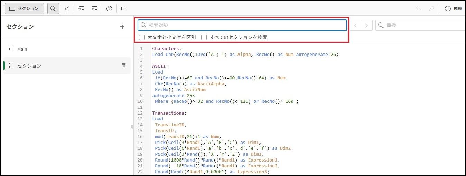Click the 検索対象 search input field

pyautogui.click(x=245, y=25)
